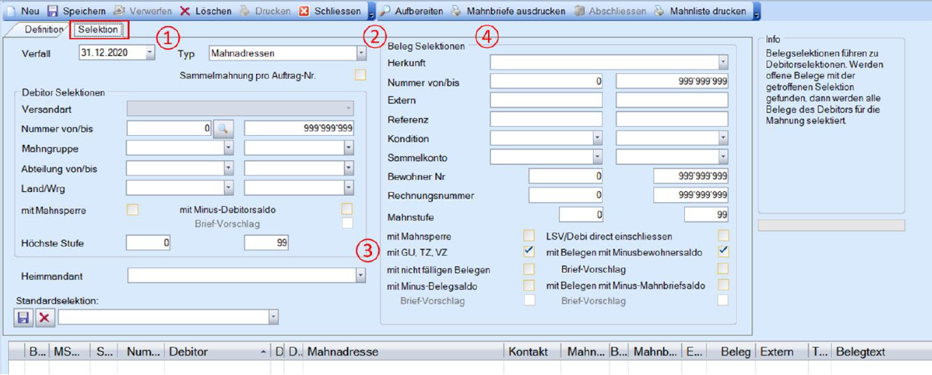Click the Verwerfen toolbar icon
The width and height of the screenshot is (932, 375).
[x=120, y=11]
